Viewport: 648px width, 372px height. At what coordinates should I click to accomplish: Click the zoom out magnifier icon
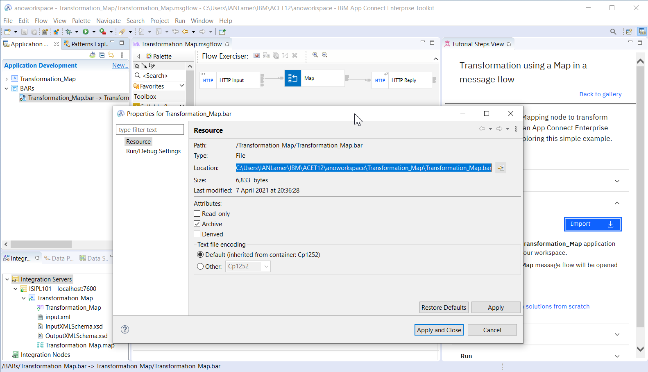pyautogui.click(x=325, y=55)
